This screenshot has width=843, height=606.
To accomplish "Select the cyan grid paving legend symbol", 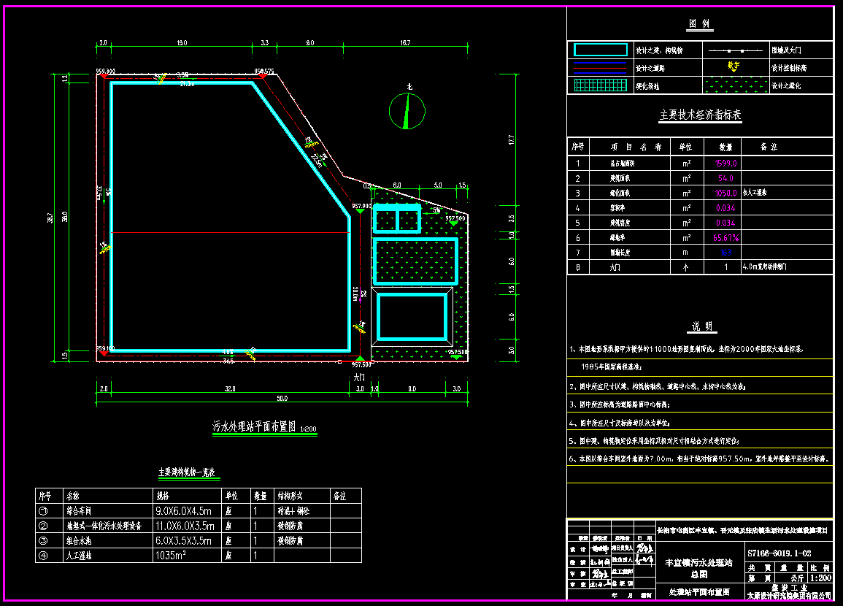I will (601, 85).
